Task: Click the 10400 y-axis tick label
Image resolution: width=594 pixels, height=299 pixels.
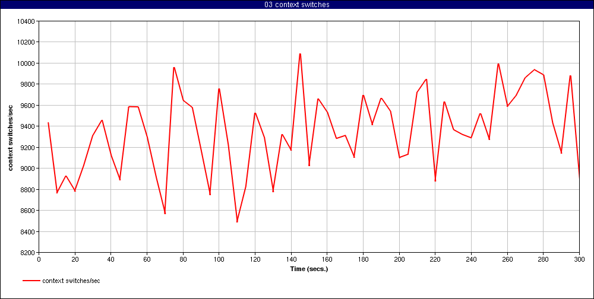Action: (x=26, y=21)
